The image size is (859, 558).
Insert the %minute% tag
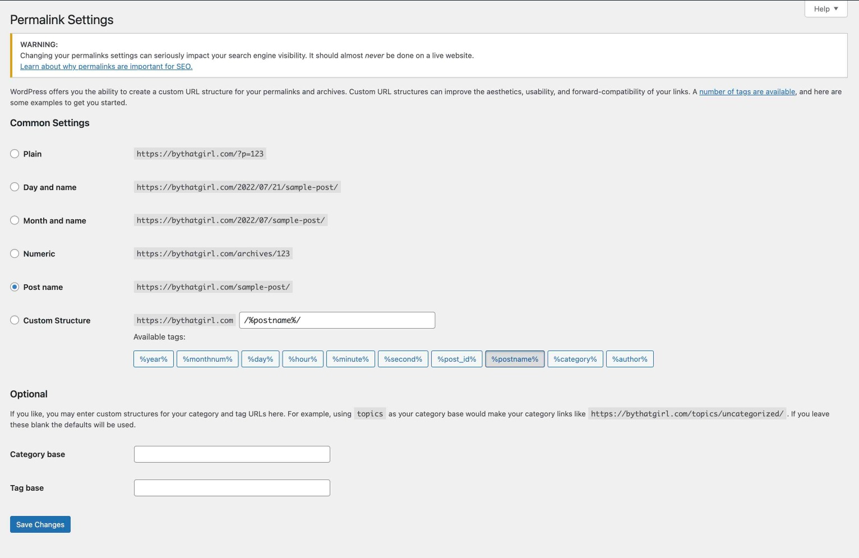(x=350, y=359)
